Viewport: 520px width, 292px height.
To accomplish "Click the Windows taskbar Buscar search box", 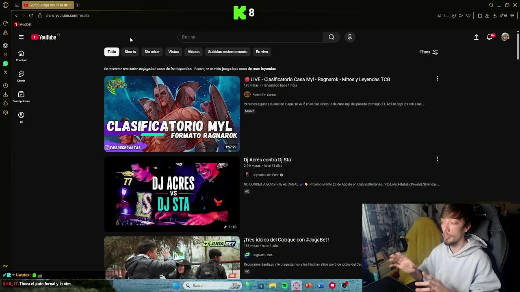I will (212, 286).
